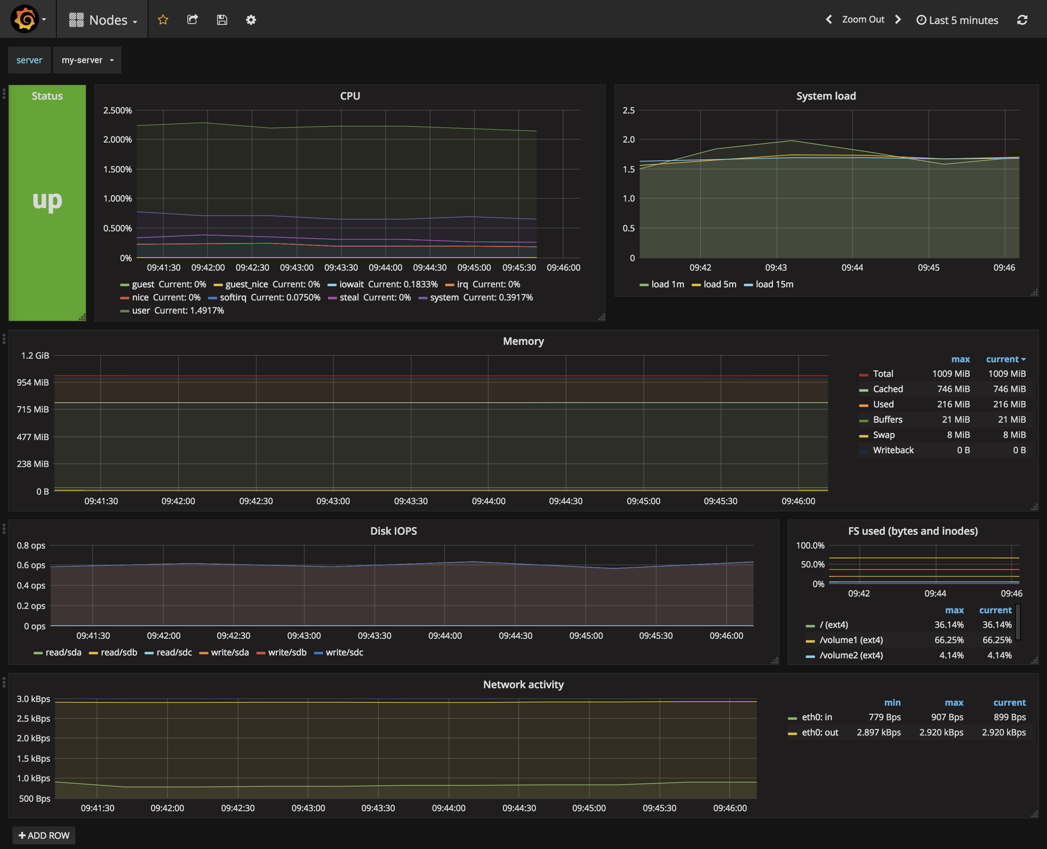Click the share dashboard icon
The image size is (1047, 849).
tap(192, 20)
